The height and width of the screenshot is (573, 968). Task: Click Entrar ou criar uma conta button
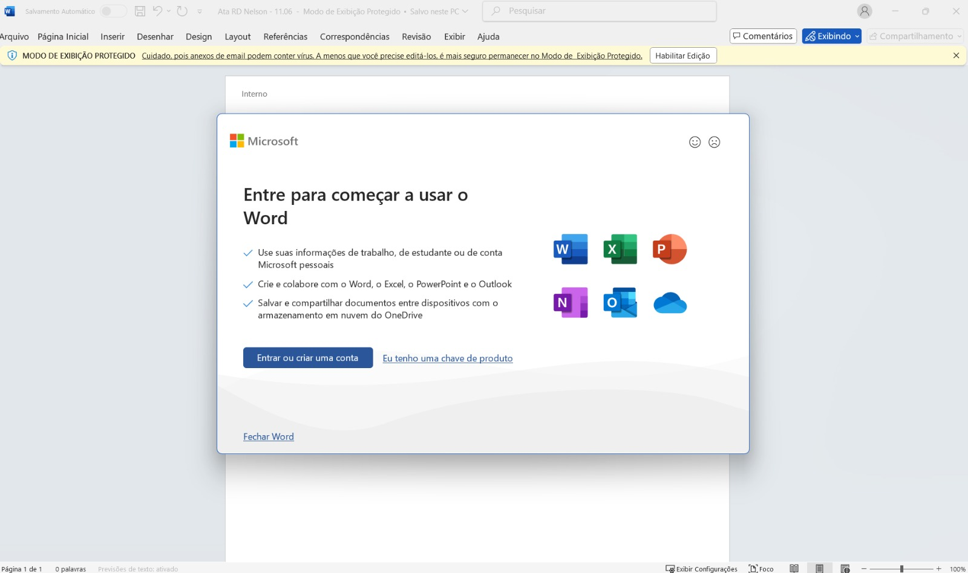[x=308, y=358]
